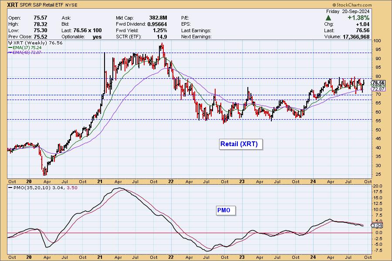Screen dimensions: 392x261
Task: Open the StockCharts.com copyright link
Action: [352, 5]
